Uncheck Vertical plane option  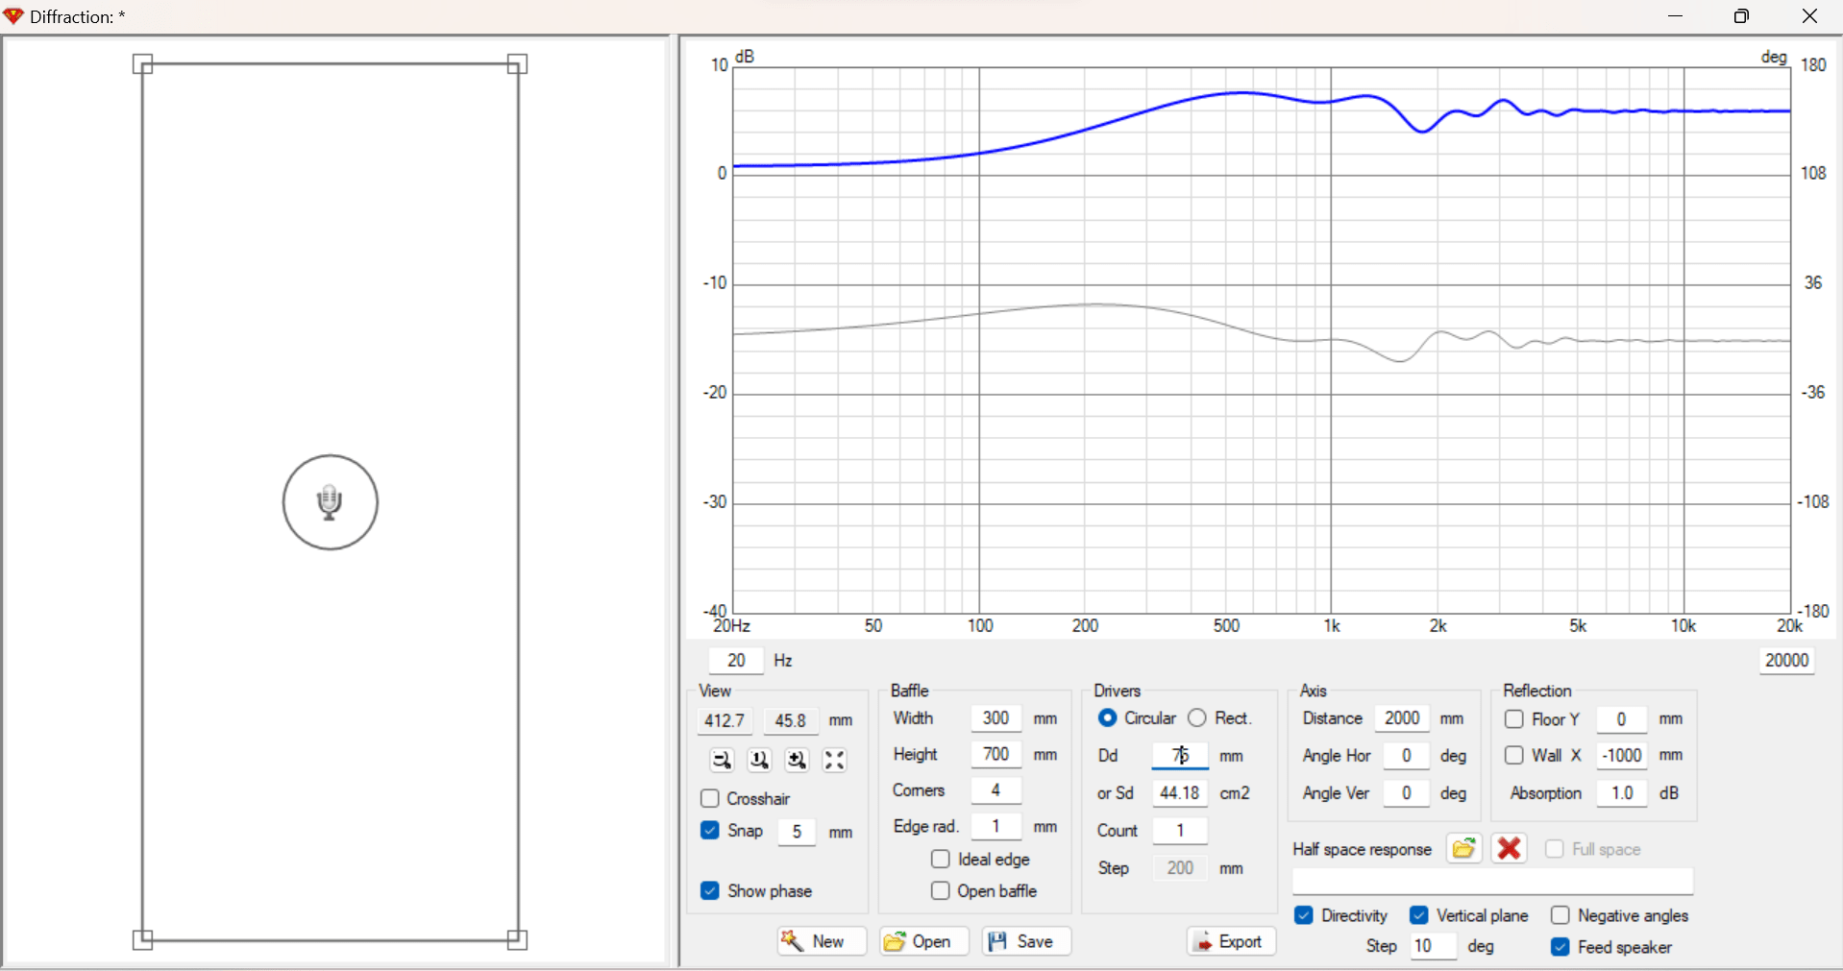point(1419,915)
